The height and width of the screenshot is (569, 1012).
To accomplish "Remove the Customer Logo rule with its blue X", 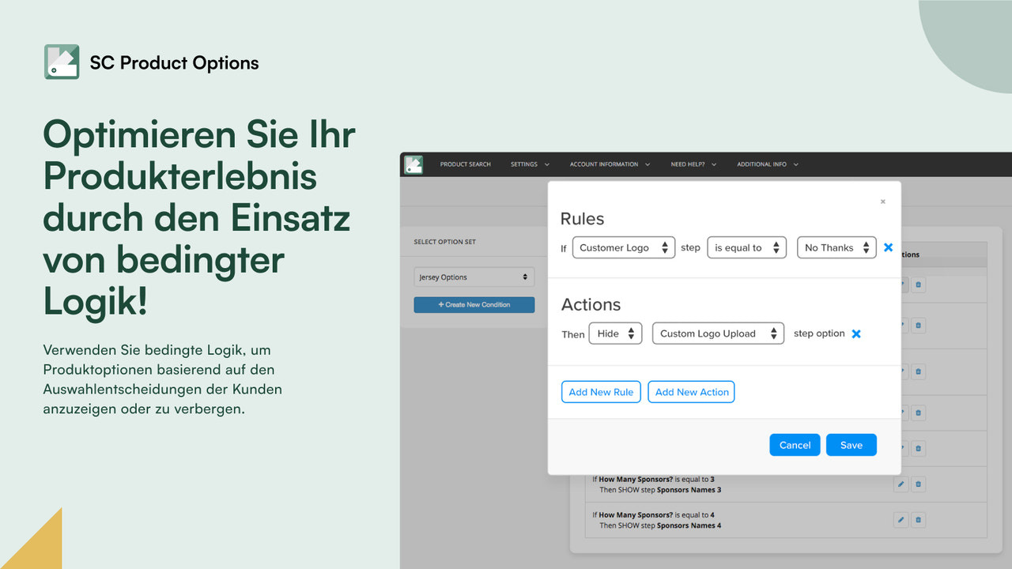I will coord(888,247).
